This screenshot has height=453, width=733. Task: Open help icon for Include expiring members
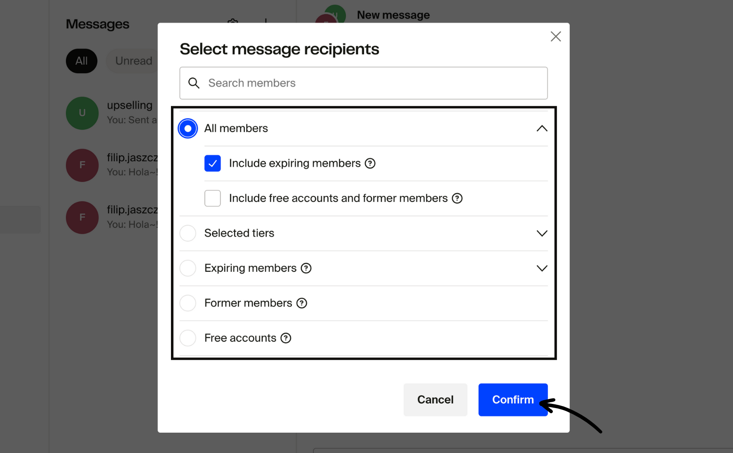coord(370,163)
